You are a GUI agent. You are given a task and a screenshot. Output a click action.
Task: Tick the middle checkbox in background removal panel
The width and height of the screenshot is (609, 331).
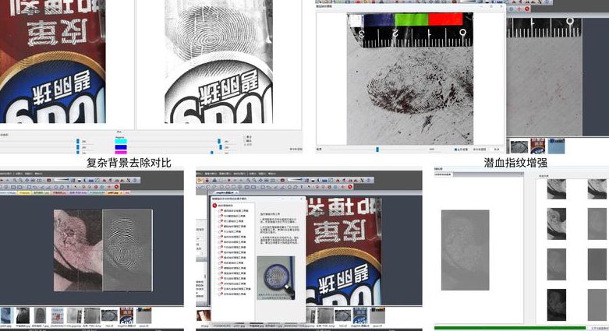pos(246,140)
